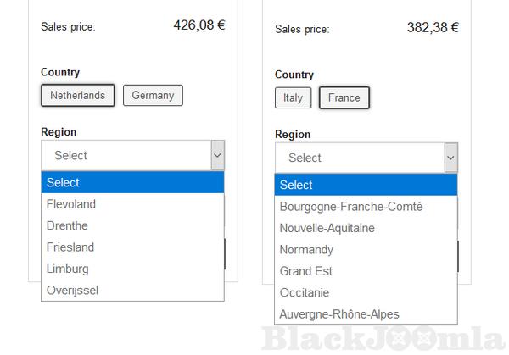The image size is (509, 355).
Task: Choose France as the country
Action: [344, 98]
